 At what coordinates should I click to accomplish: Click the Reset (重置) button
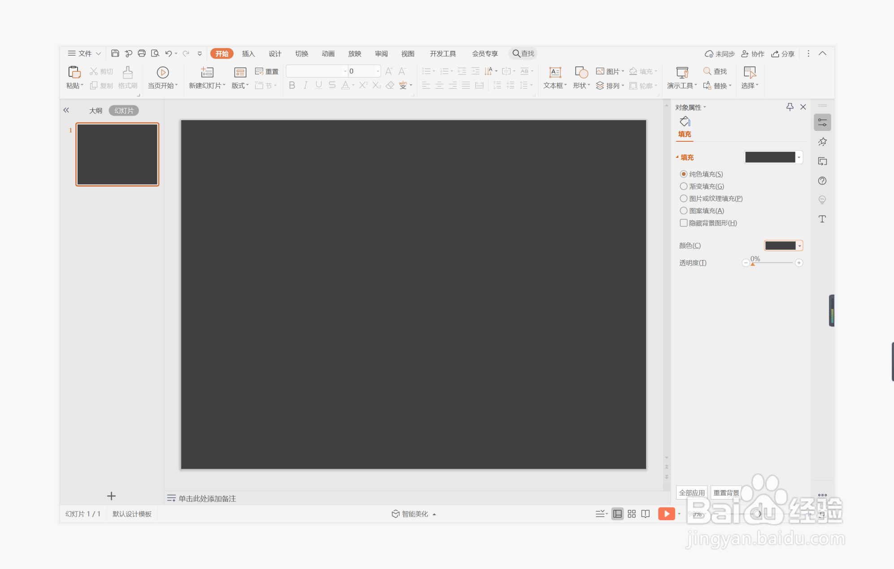[267, 71]
